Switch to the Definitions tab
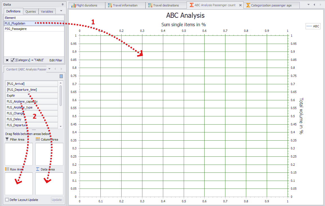 13,11
